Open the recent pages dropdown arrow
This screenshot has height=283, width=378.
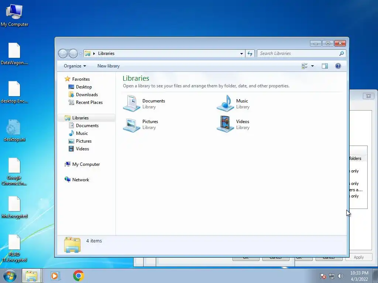point(80,54)
